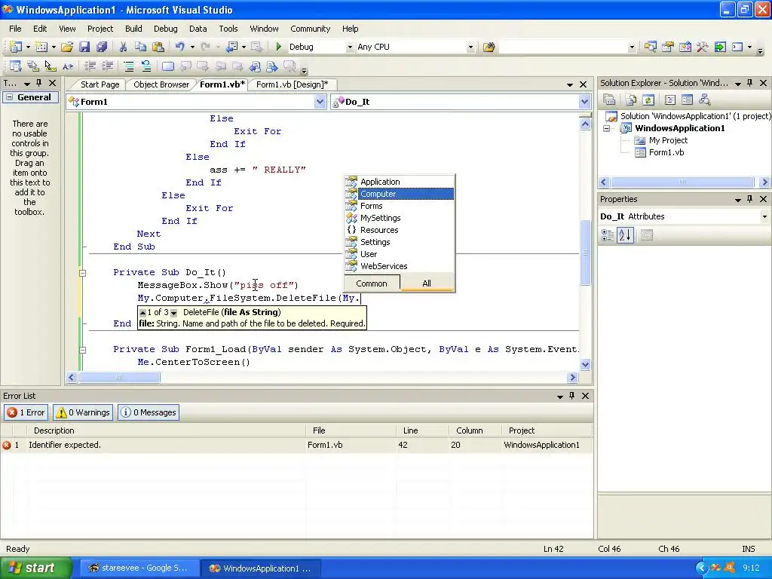Click the Alphabetical sort icon in Properties
The height and width of the screenshot is (579, 772).
[625, 235]
